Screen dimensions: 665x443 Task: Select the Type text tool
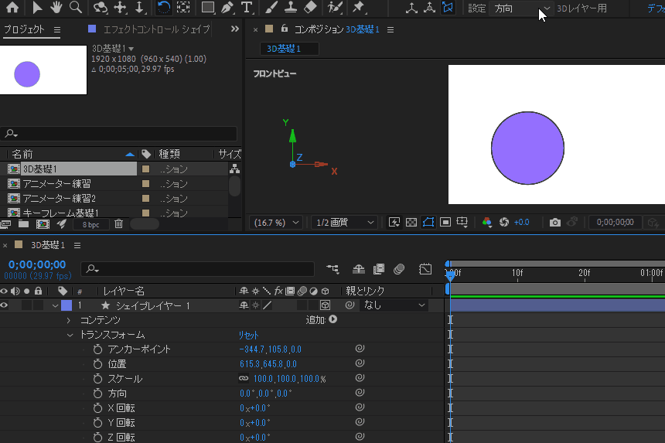pos(247,7)
